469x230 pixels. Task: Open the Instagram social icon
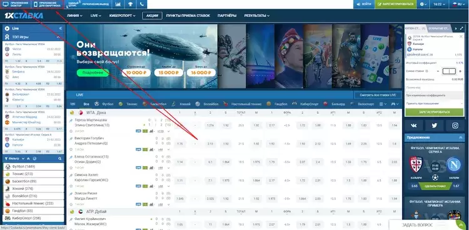pos(455,126)
